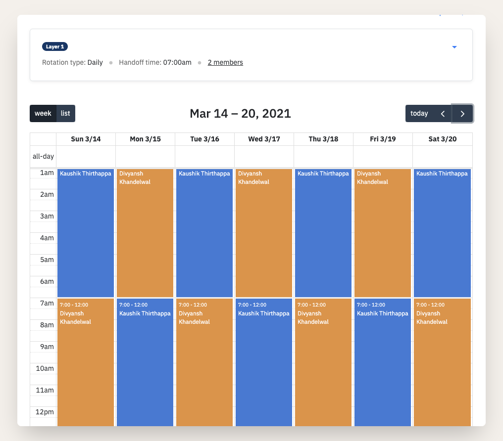Select the week view button
Viewport: 503px width, 441px height.
pos(43,113)
